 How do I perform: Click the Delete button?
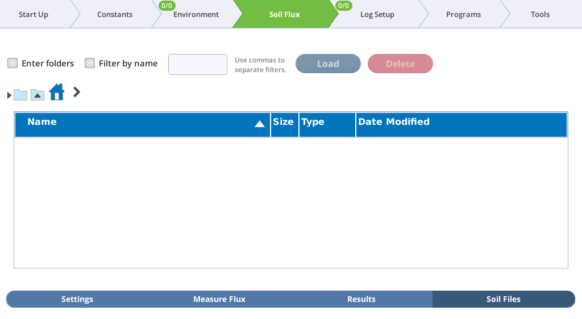coord(400,64)
